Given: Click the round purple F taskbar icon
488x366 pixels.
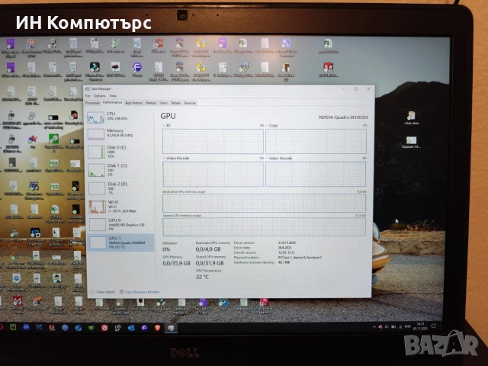Looking at the screenshot, I should click(x=144, y=328).
